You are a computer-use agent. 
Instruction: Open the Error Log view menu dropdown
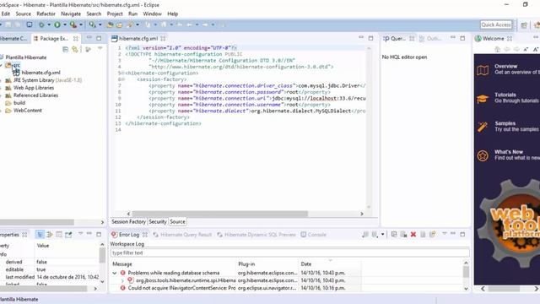(445, 234)
